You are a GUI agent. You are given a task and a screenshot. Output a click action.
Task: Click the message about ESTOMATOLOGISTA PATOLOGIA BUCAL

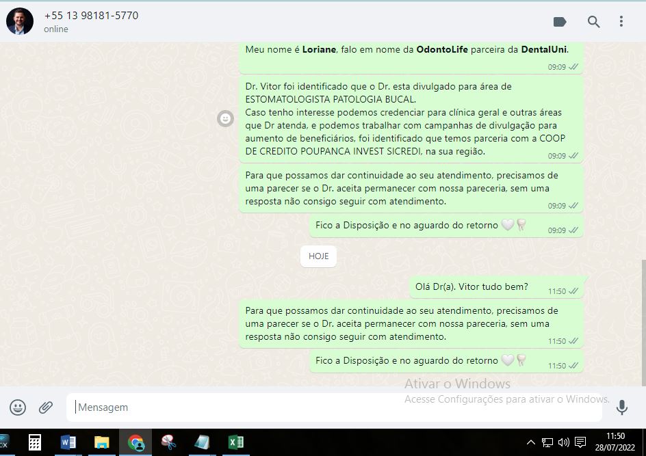point(411,120)
